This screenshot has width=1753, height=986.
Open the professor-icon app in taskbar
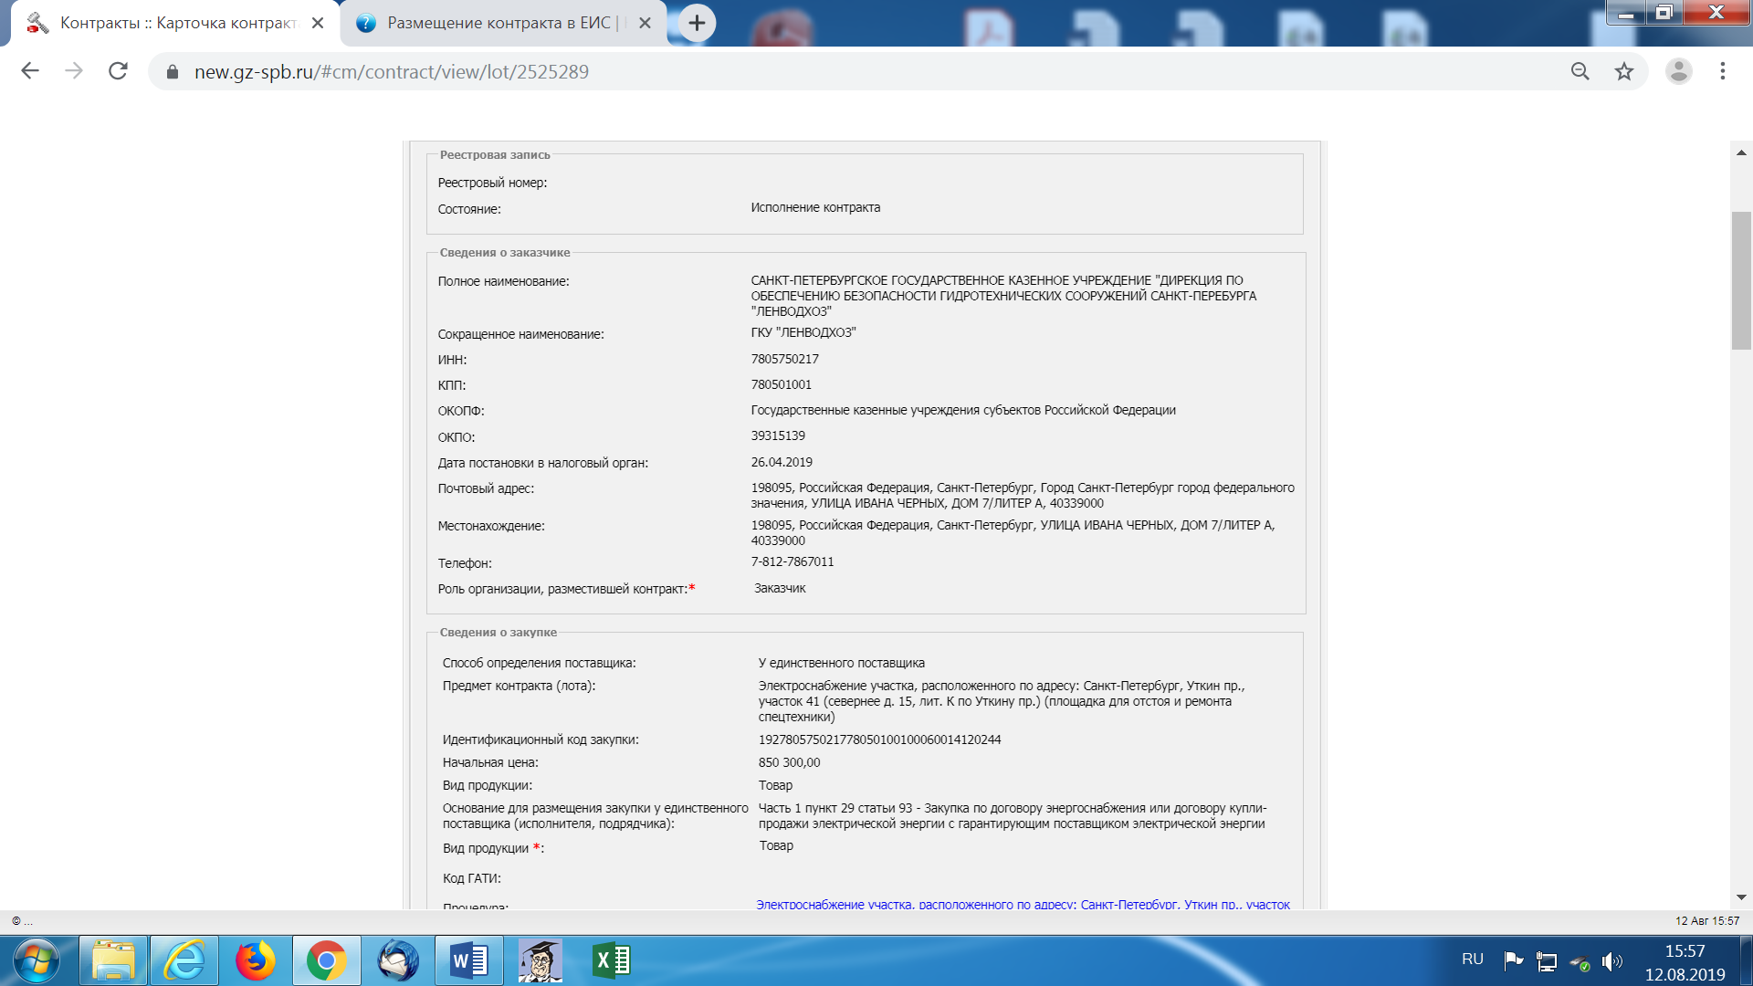pyautogui.click(x=541, y=960)
